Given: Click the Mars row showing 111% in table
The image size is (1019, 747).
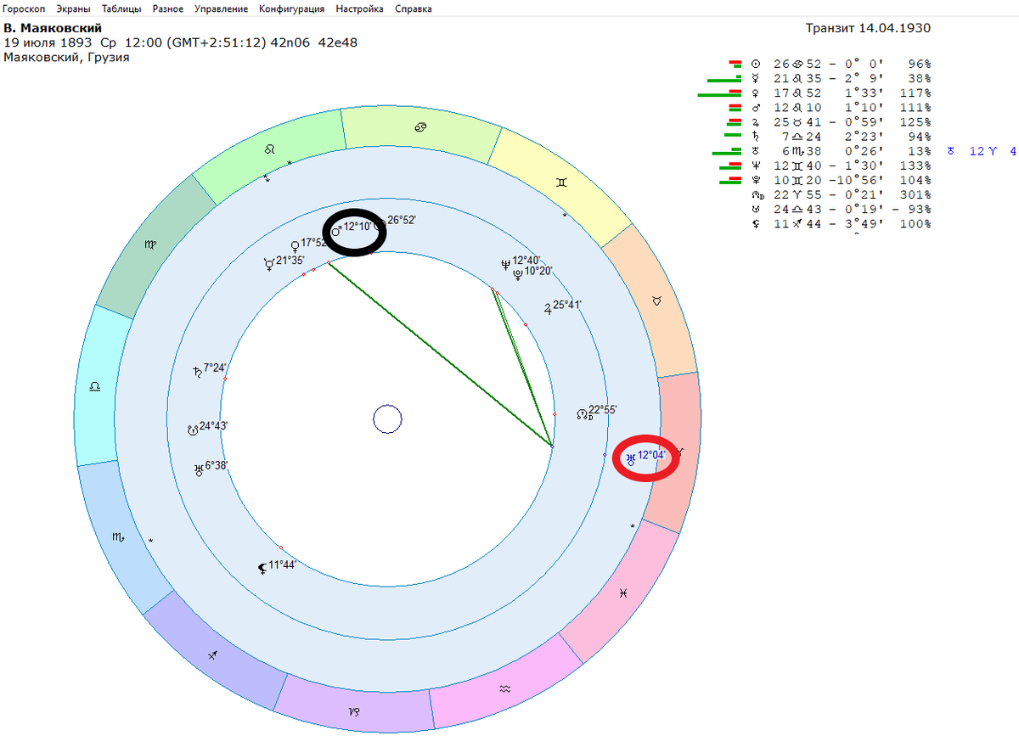Looking at the screenshot, I should (841, 108).
